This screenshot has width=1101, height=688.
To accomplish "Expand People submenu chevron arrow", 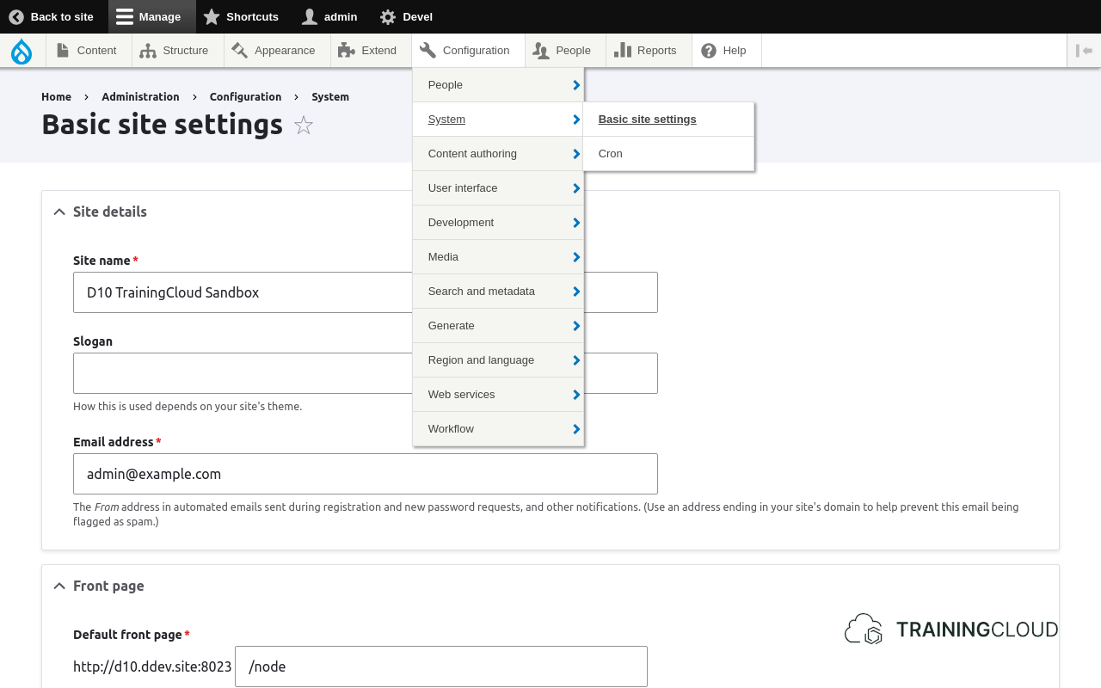I will tap(575, 85).
